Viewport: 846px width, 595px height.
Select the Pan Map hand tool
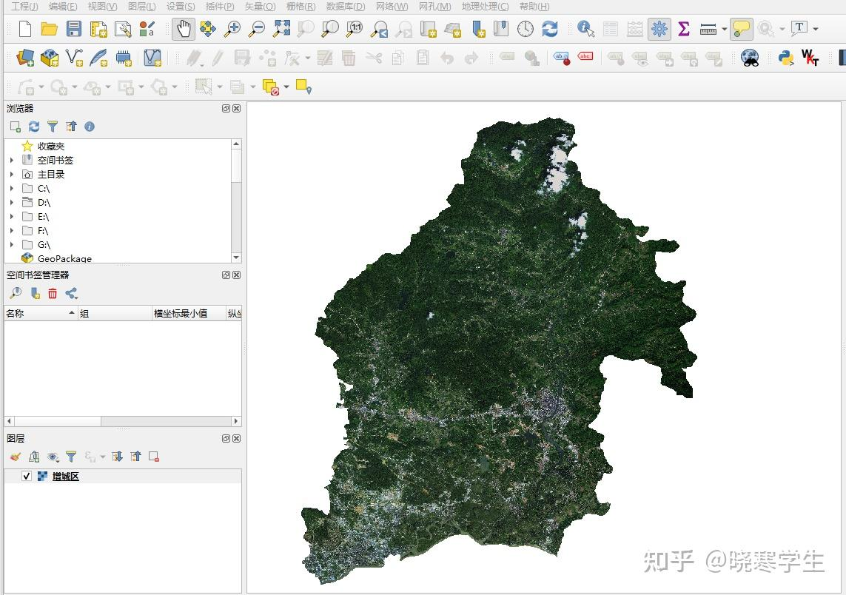184,29
